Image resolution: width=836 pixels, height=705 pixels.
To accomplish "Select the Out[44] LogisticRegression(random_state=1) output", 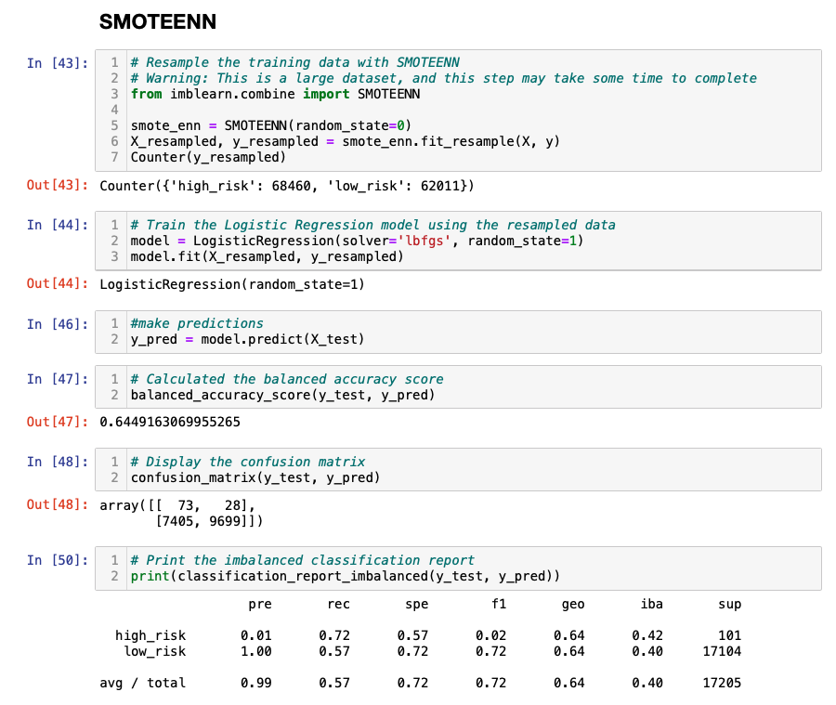I will 232,284.
